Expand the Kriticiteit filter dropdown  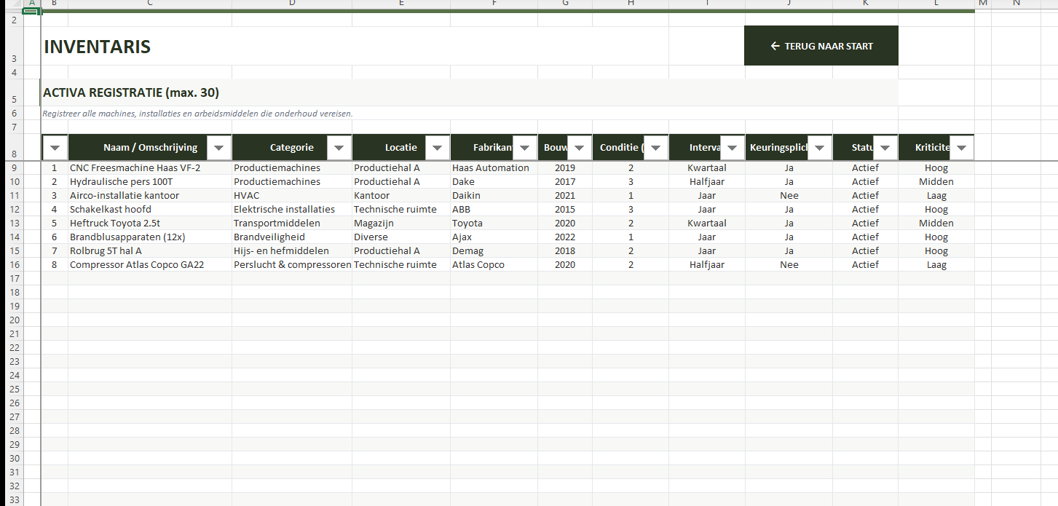coord(961,148)
